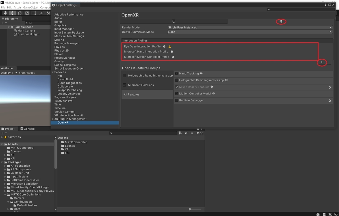
Task: Open the Assets menu
Action: coord(17,7)
